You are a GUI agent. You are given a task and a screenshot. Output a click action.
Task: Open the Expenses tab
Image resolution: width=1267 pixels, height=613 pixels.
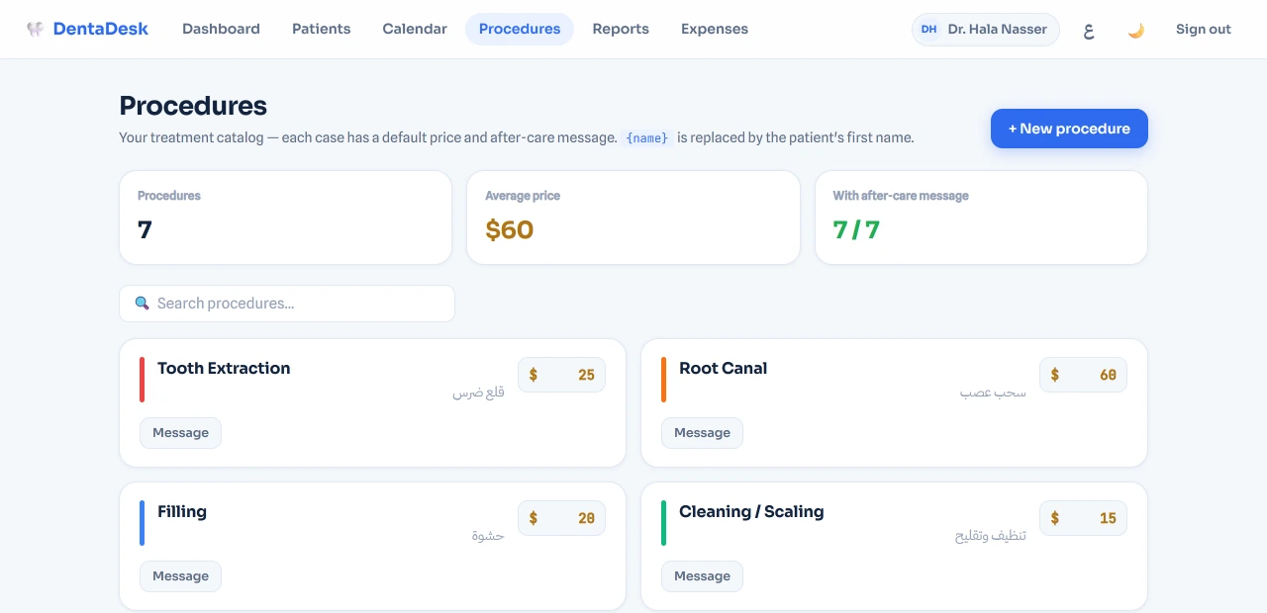pos(715,29)
